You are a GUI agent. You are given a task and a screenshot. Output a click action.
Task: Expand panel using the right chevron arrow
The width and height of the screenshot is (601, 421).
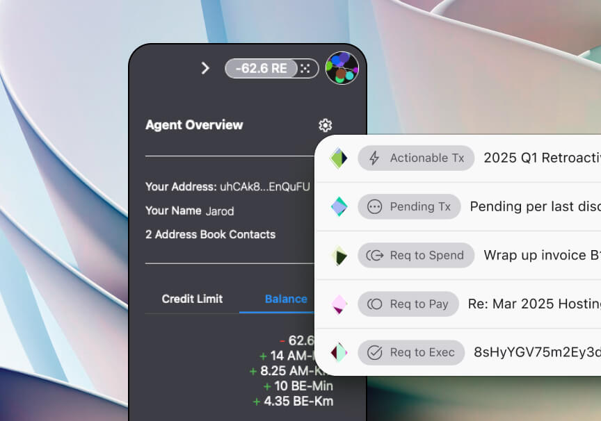pyautogui.click(x=205, y=68)
